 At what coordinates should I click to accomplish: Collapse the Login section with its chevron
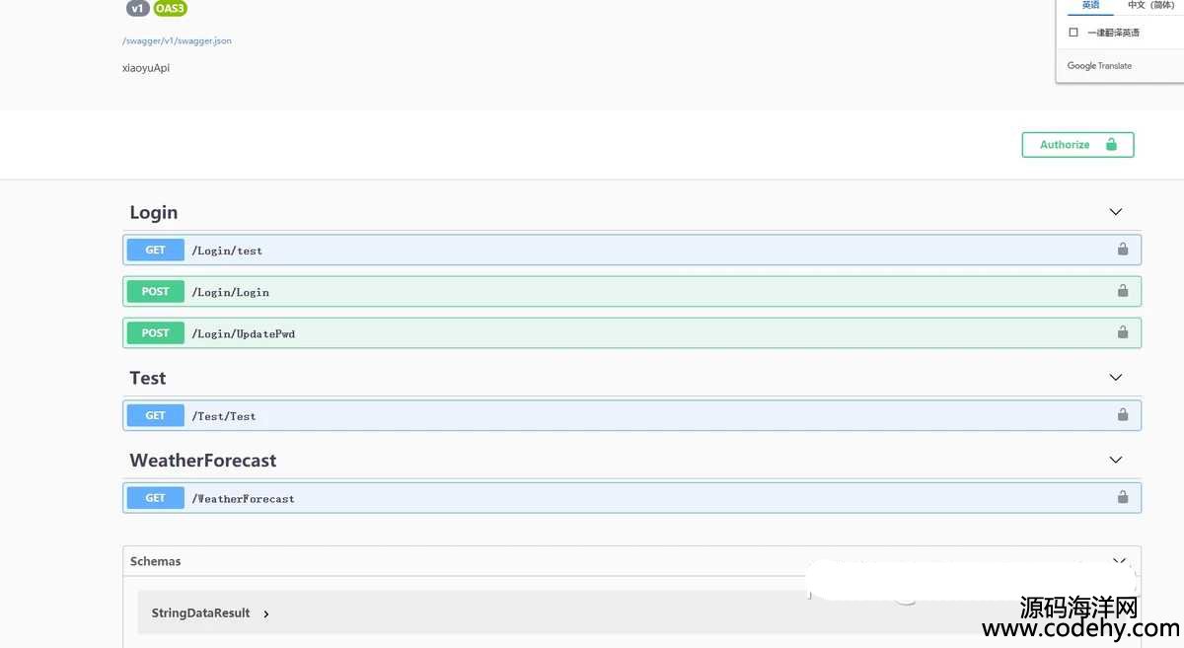pos(1115,212)
